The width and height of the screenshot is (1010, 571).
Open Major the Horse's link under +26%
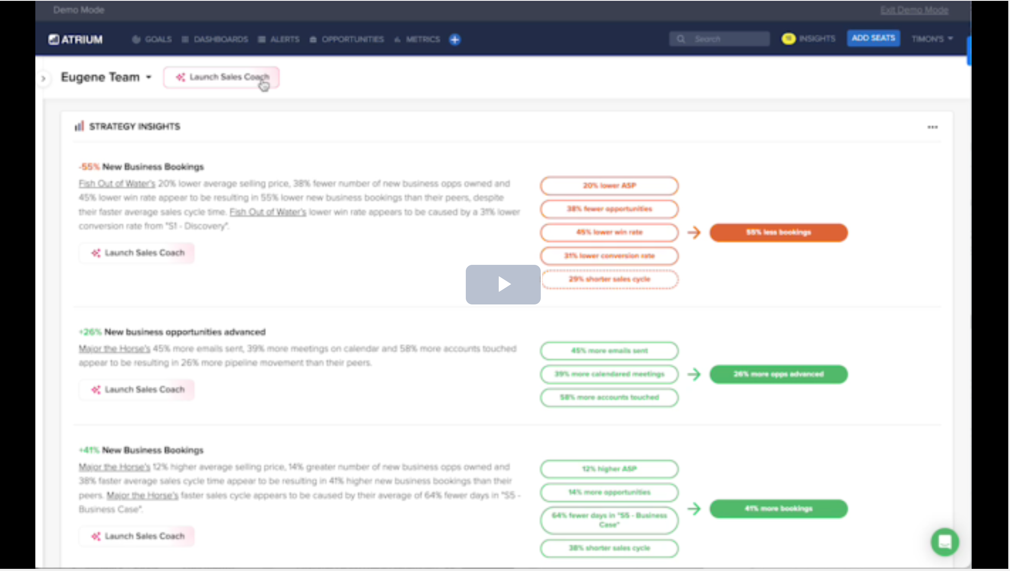pyautogui.click(x=114, y=348)
